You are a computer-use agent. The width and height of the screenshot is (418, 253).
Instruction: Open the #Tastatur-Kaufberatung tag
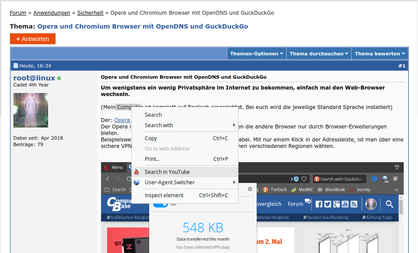click(x=326, y=218)
